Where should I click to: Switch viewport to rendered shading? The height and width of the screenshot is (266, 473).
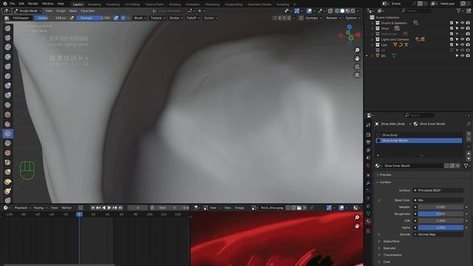[353, 11]
